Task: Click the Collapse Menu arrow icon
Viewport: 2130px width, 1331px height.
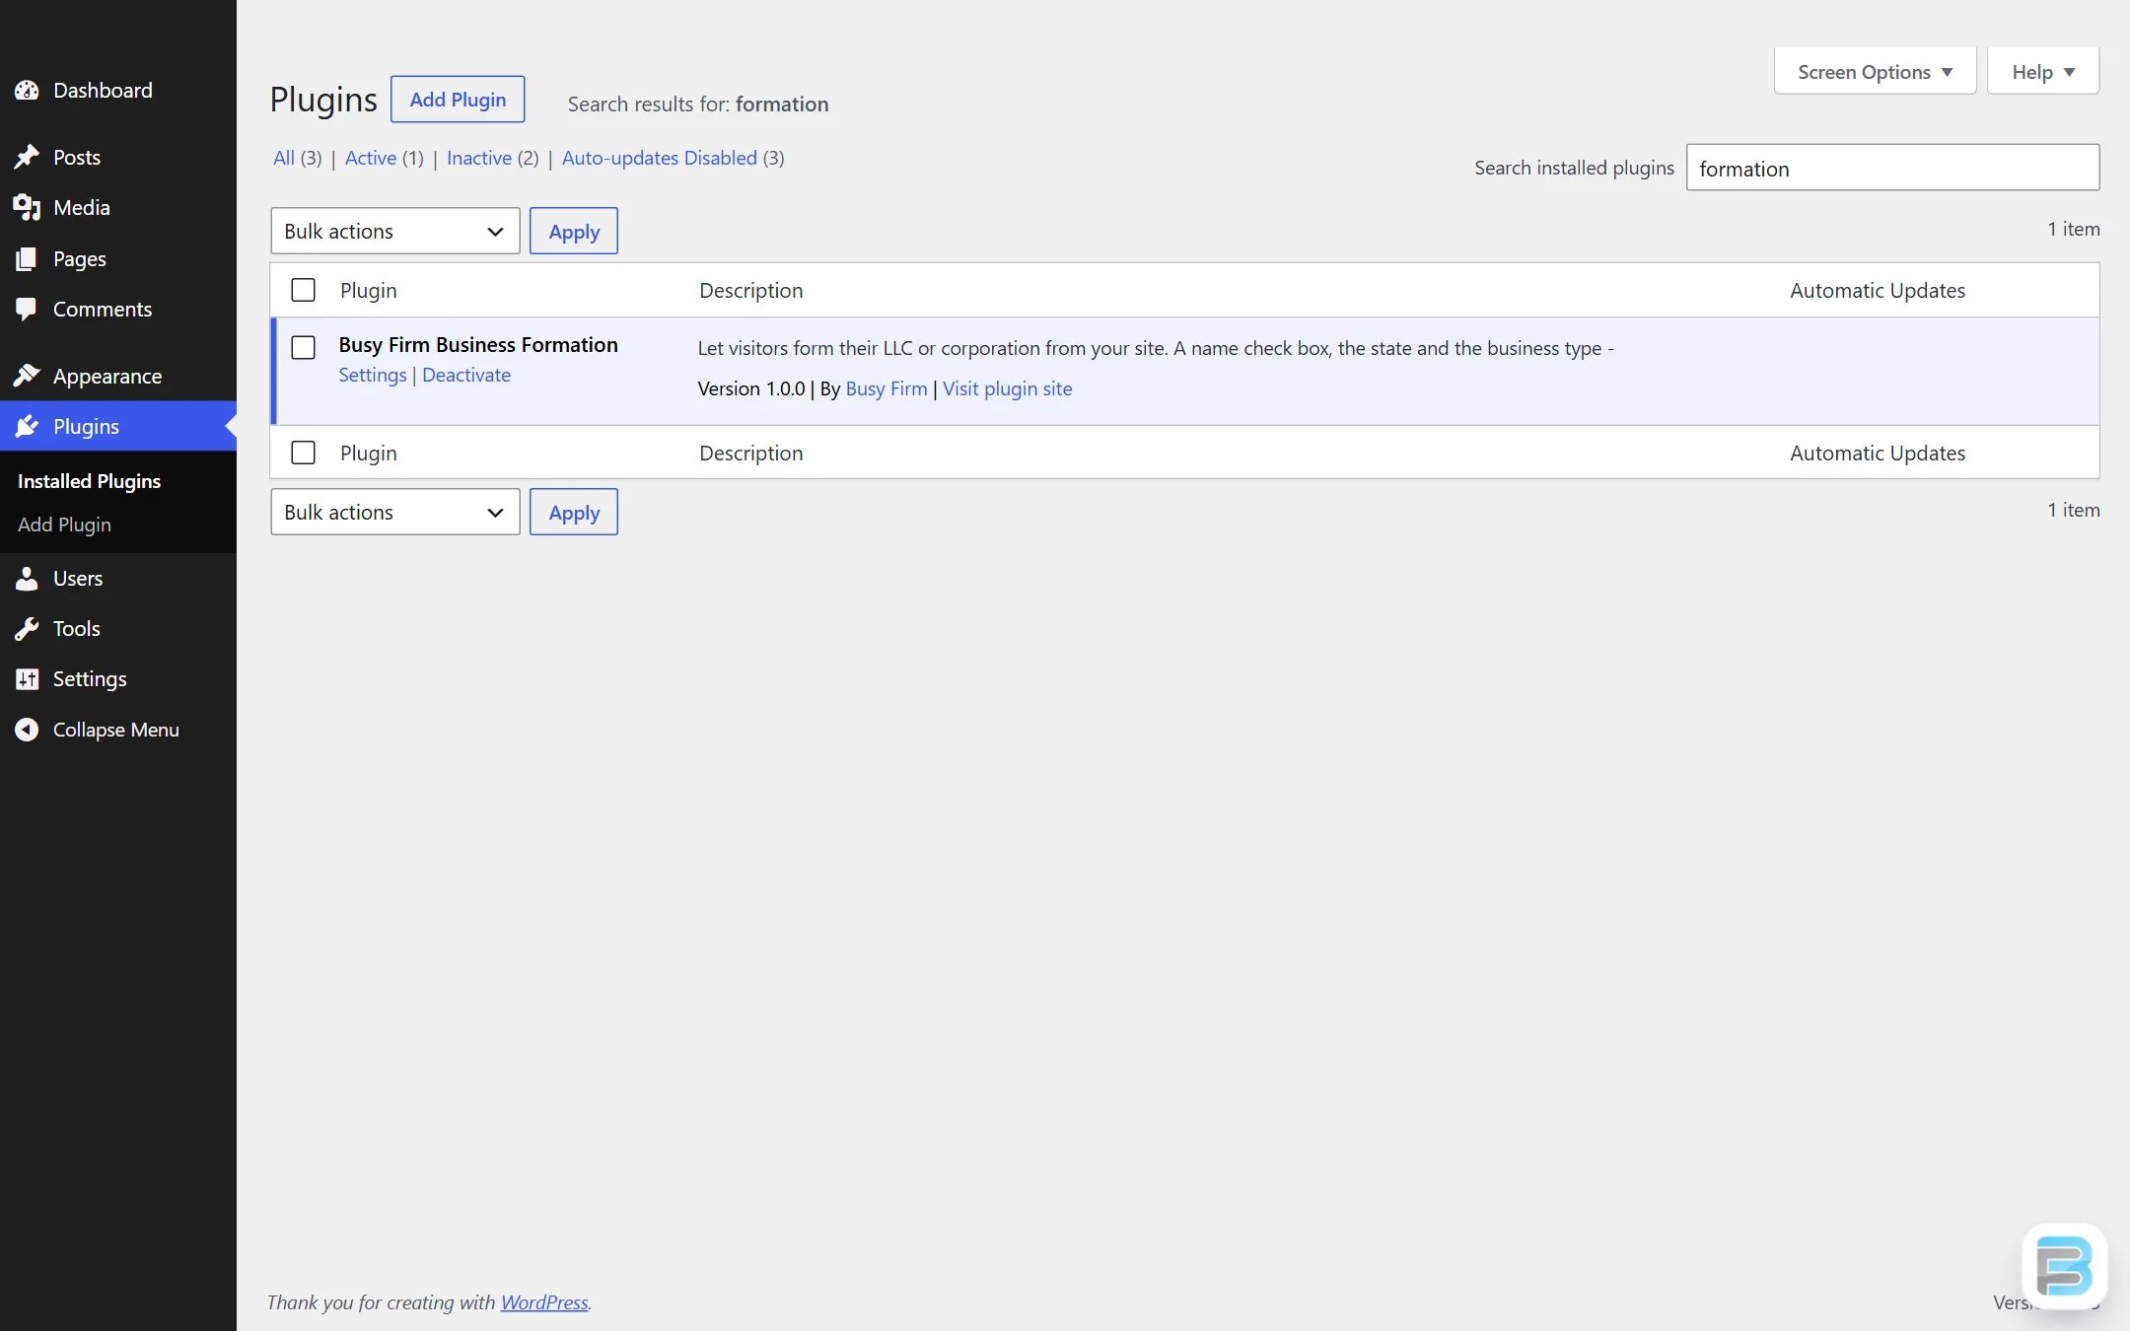Action: click(x=27, y=730)
